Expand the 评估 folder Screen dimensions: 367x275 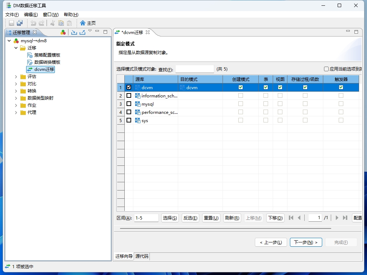pos(16,77)
